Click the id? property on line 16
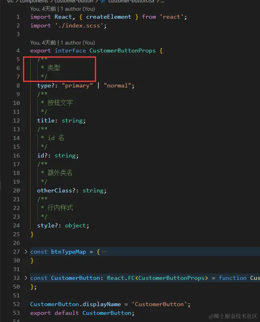Screen dimensions: 260x322 (x=42, y=156)
